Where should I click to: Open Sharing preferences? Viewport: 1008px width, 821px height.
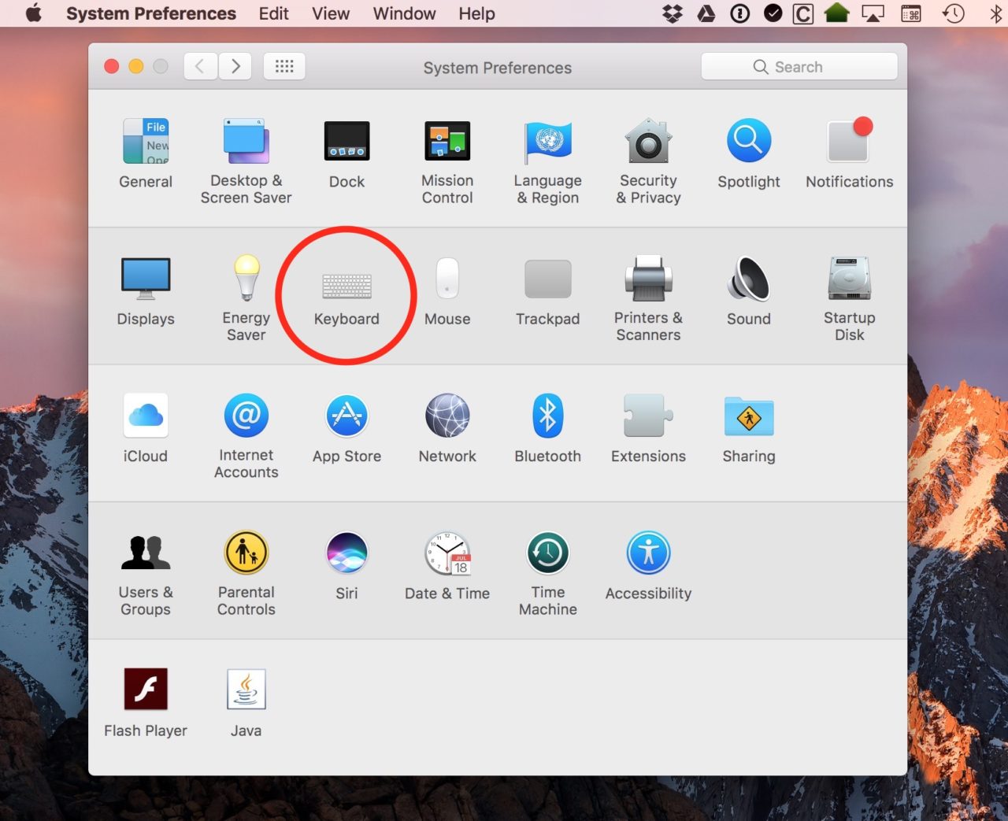[x=749, y=429]
